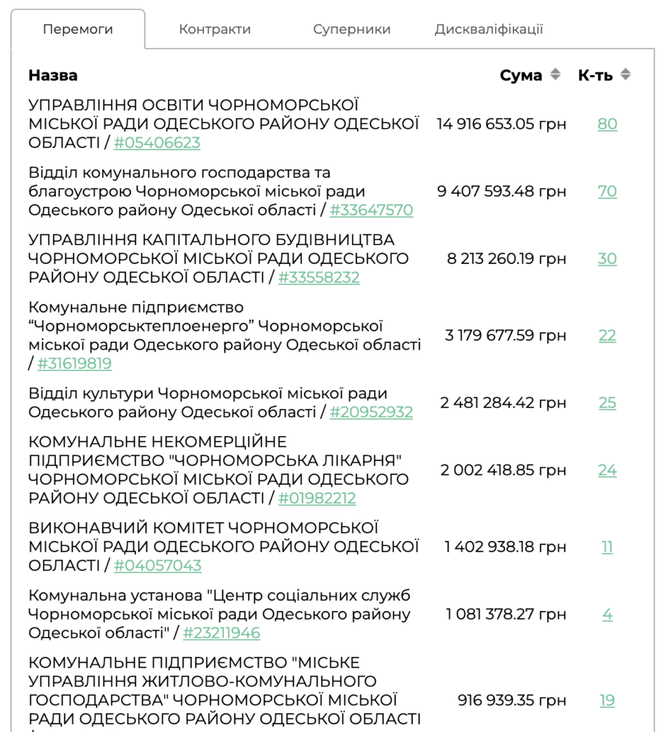This screenshot has width=661, height=732.
Task: Sort table by Сума column arrows
Action: 555,74
